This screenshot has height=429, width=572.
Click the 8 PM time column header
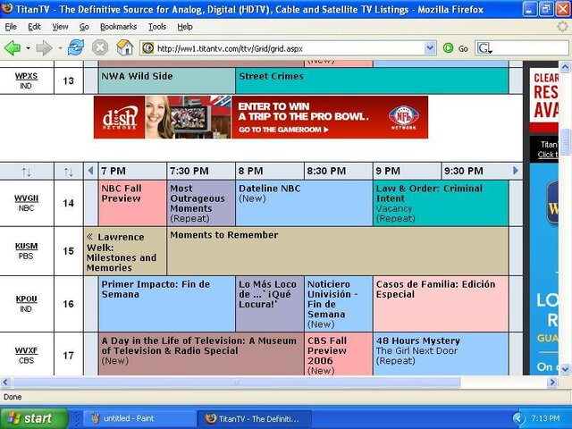(270, 171)
